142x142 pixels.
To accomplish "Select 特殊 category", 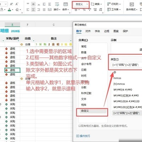I will pyautogui.click(x=84, y=105).
